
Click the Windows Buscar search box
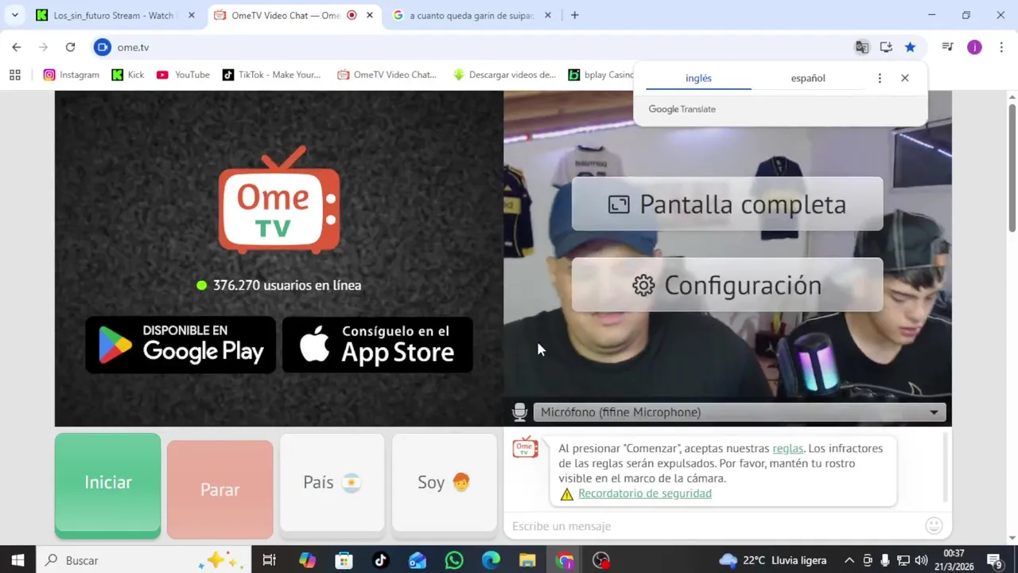[143, 560]
